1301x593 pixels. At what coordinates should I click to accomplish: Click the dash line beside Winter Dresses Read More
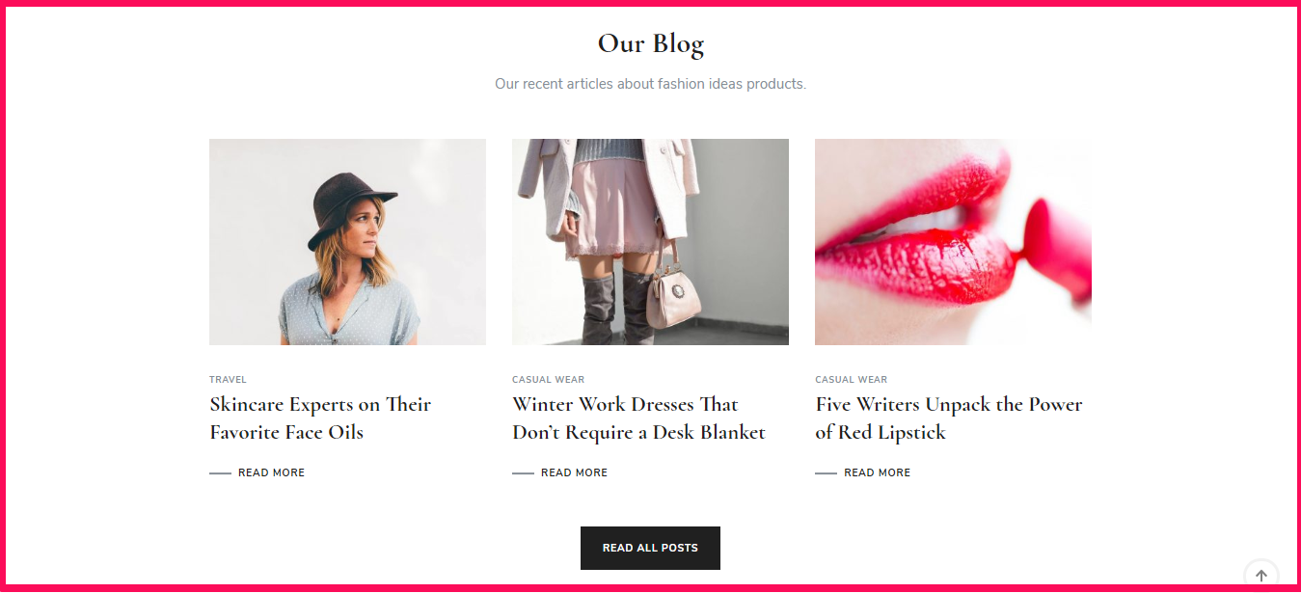(x=523, y=473)
